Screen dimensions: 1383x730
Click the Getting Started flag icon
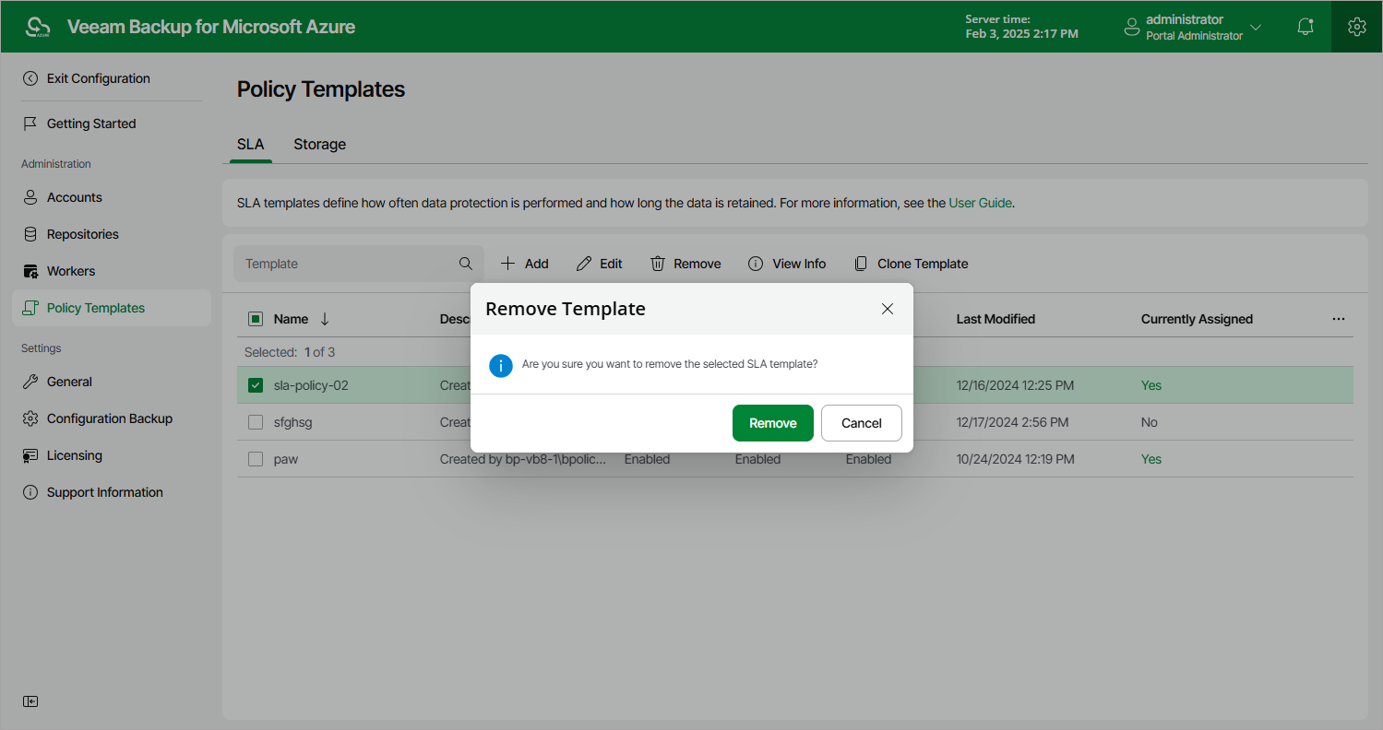[30, 124]
